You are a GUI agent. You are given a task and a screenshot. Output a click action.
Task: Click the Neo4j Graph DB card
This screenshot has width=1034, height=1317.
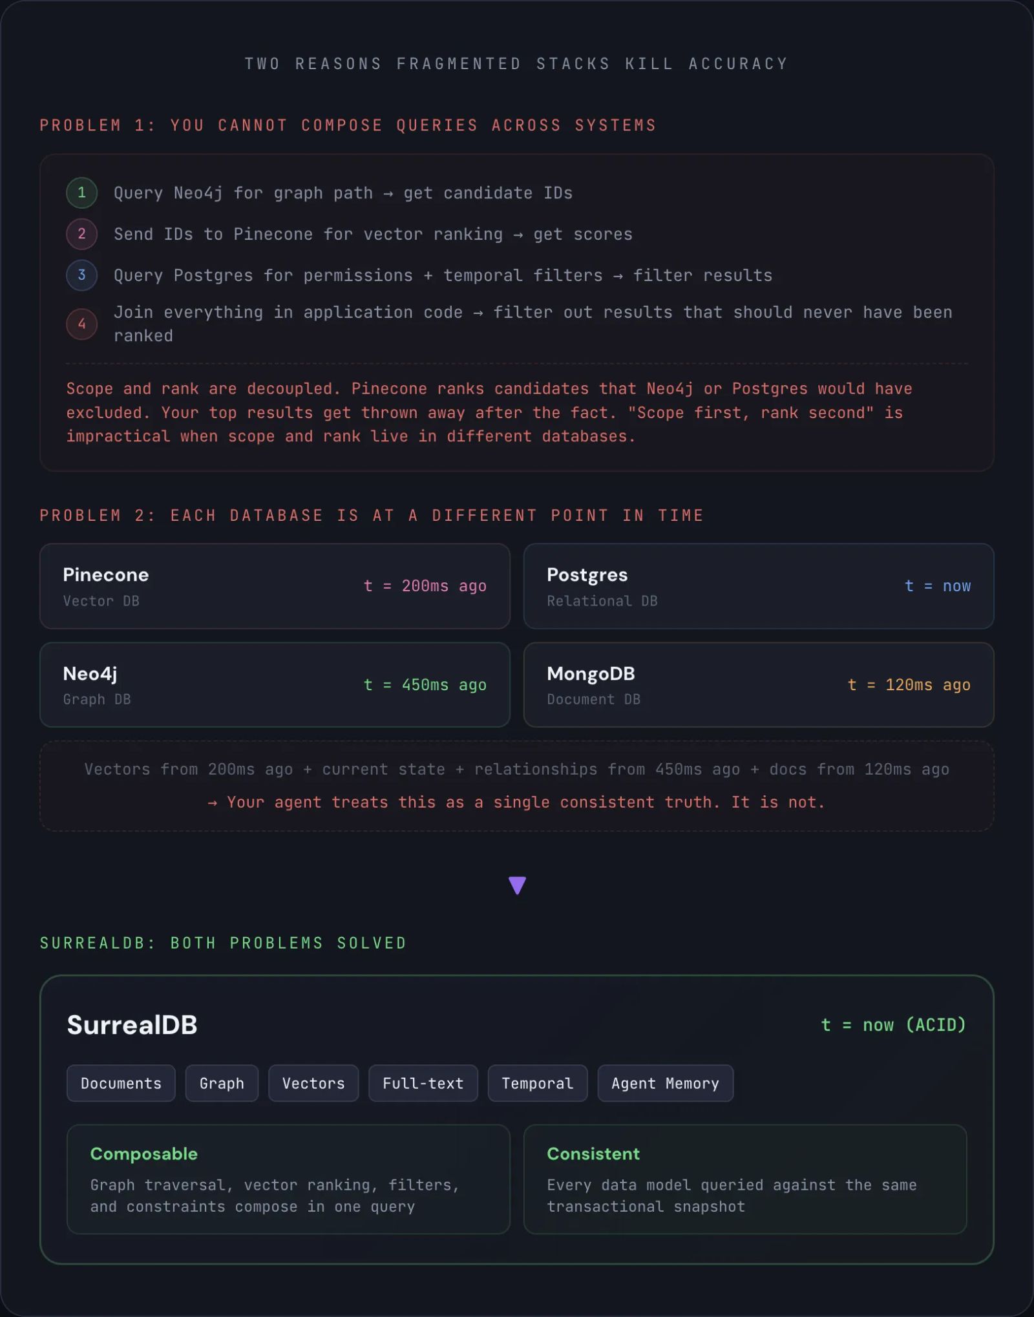pos(275,685)
